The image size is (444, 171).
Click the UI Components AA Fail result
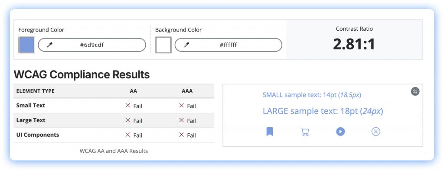coord(134,136)
